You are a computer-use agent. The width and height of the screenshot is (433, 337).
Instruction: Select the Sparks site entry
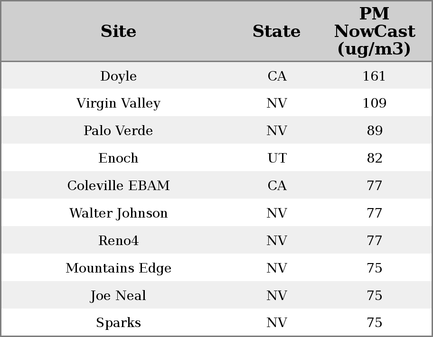(x=119, y=323)
